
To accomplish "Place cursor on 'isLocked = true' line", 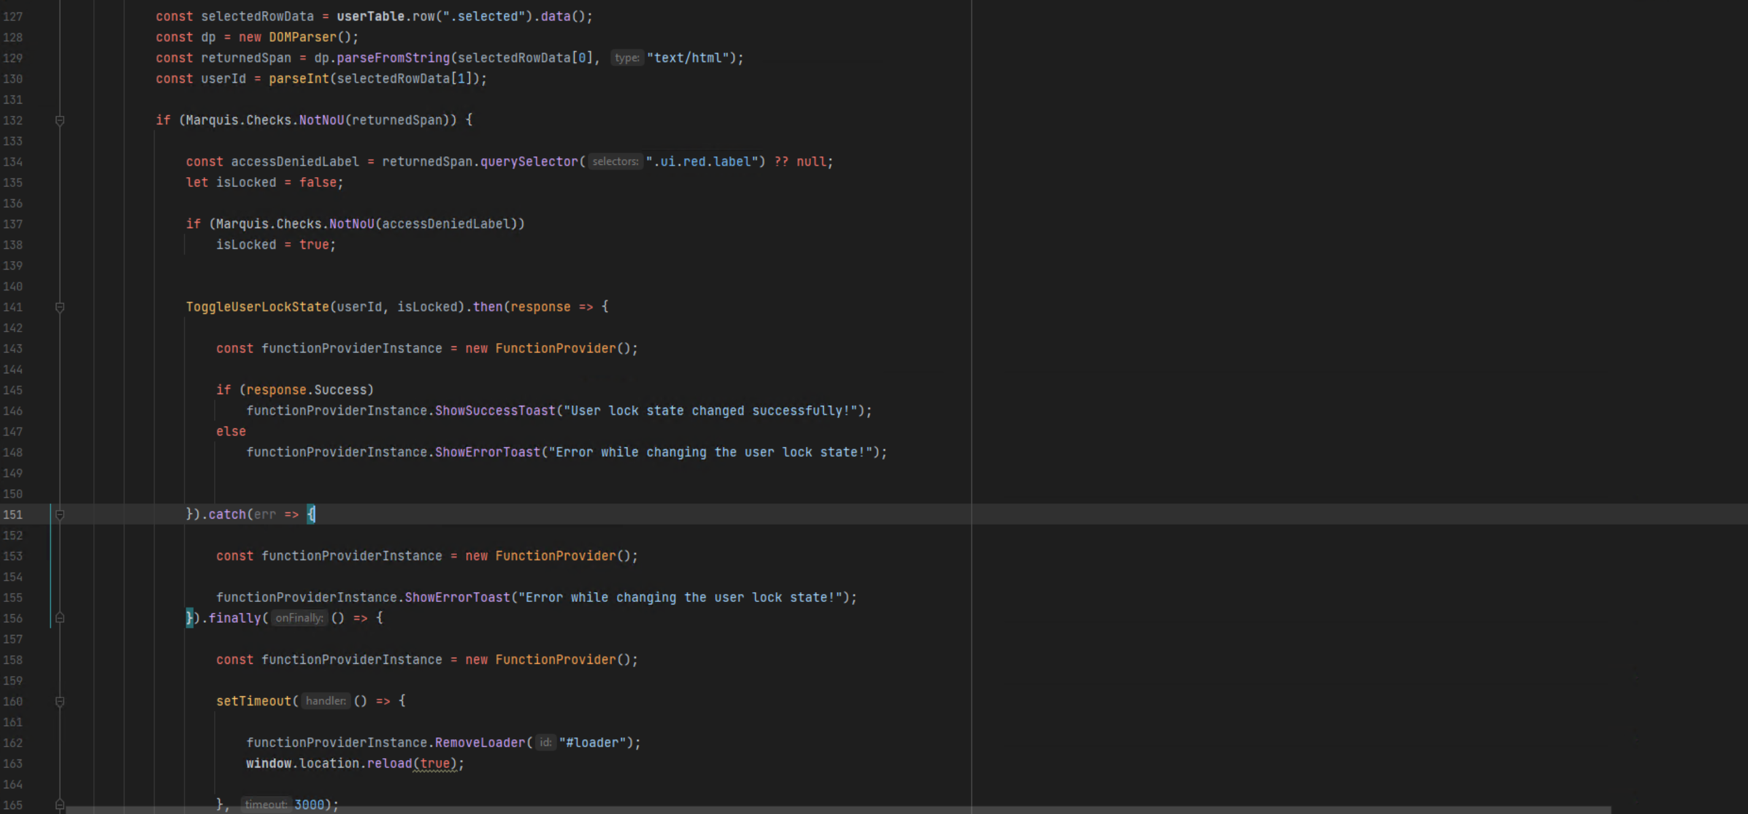I will (275, 245).
